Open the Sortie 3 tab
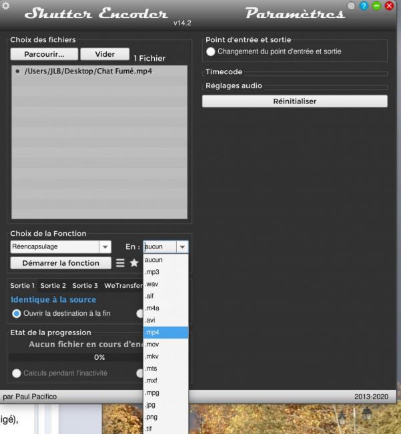The image size is (401, 434). (x=85, y=286)
